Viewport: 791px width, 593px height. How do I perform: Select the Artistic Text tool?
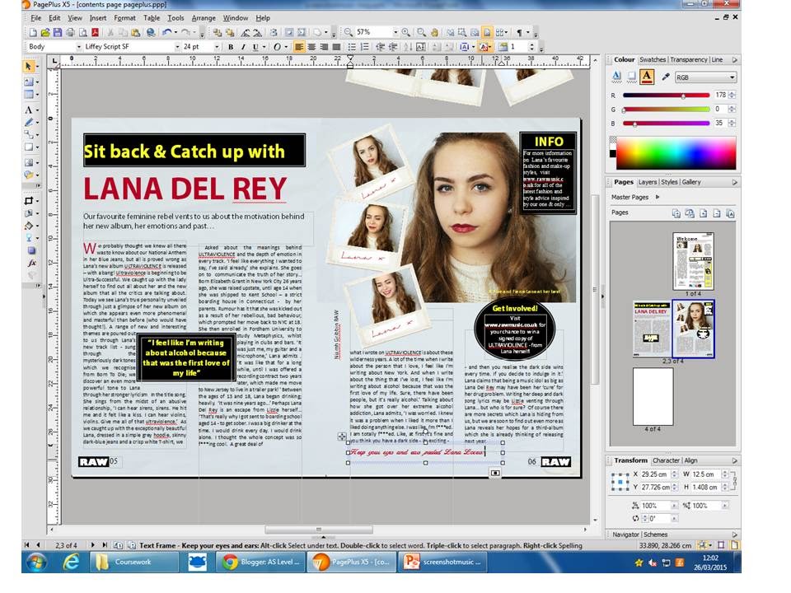pyautogui.click(x=29, y=110)
